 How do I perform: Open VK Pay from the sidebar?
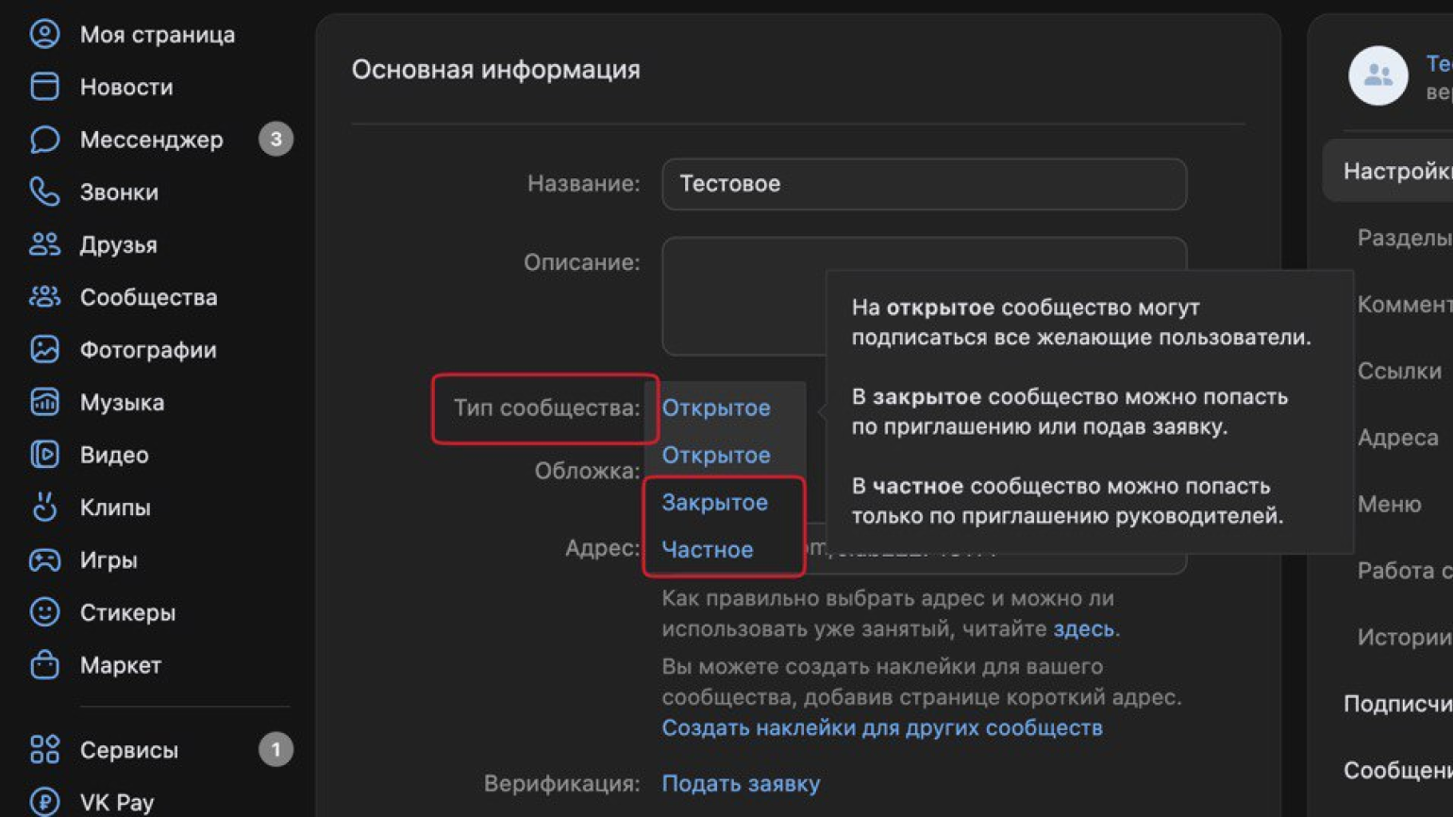pos(117,803)
